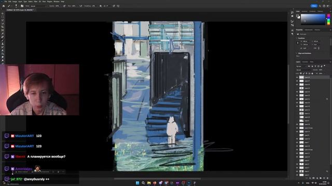Click the blue Share button
Image resolution: width=332 pixels, height=186 pixels.
(314, 6)
